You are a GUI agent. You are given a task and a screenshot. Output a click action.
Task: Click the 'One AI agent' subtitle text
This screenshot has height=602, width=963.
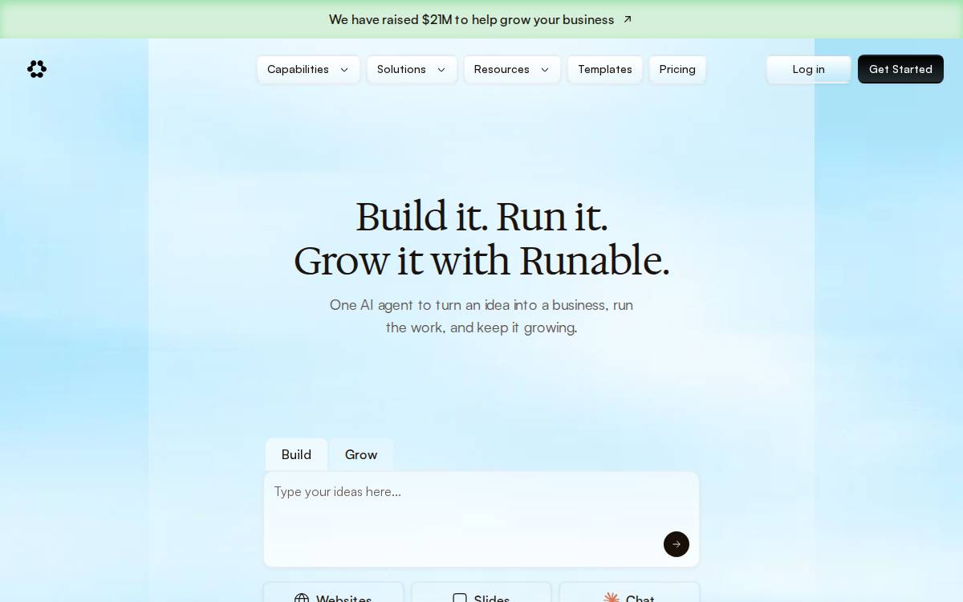481,316
